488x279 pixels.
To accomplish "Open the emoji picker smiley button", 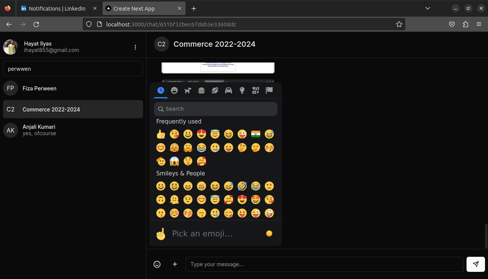I will 157,264.
